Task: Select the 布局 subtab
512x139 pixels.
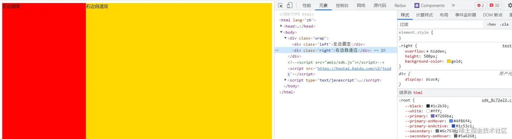Action: tap(444, 15)
